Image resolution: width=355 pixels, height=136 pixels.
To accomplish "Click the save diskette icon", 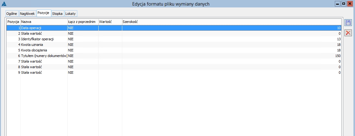I will [x=348, y=23].
